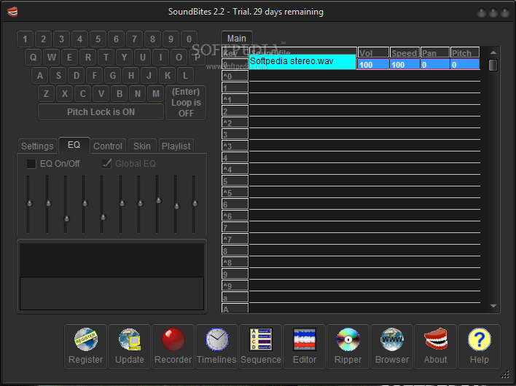The width and height of the screenshot is (516, 386).
Task: Click the Pan column header
Action: pyautogui.click(x=435, y=52)
